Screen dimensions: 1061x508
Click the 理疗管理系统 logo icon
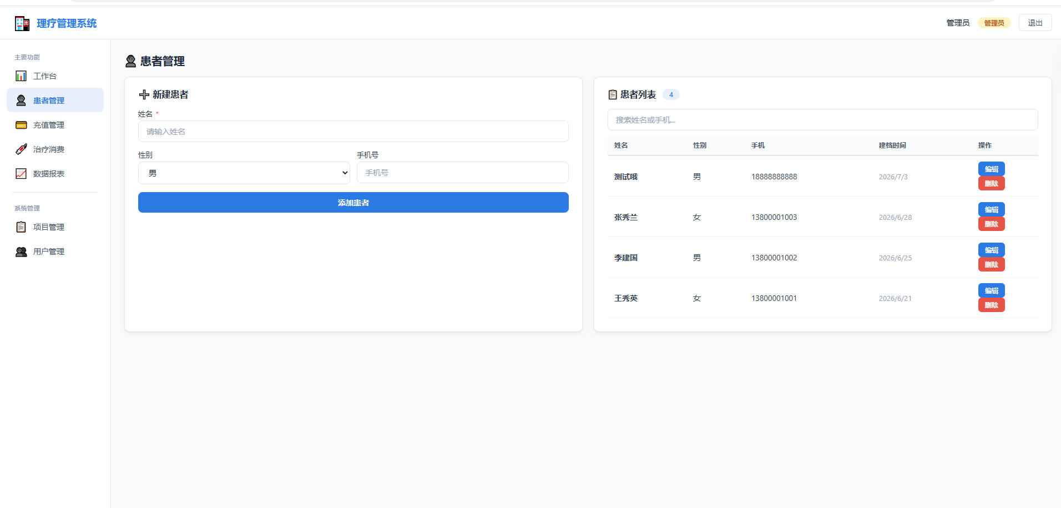[x=22, y=23]
